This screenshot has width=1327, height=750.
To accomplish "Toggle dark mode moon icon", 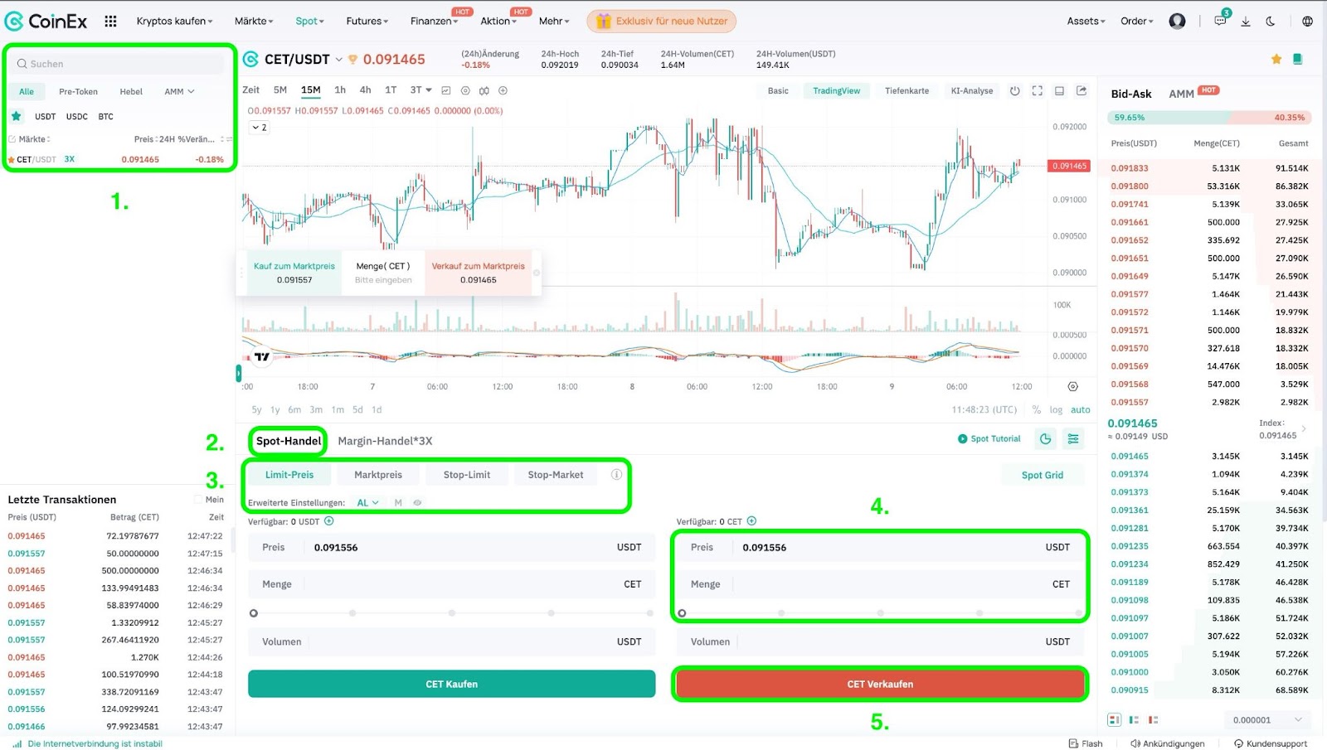I will click(x=1271, y=22).
